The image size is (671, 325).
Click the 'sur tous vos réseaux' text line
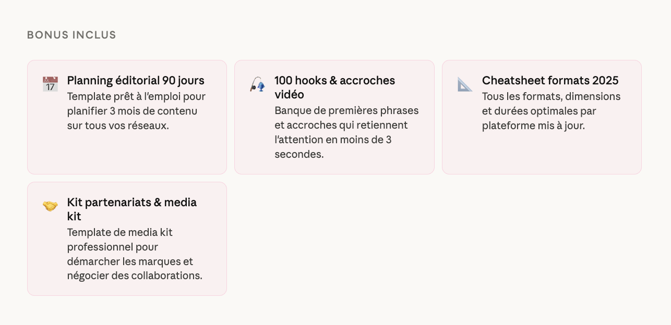click(x=118, y=126)
